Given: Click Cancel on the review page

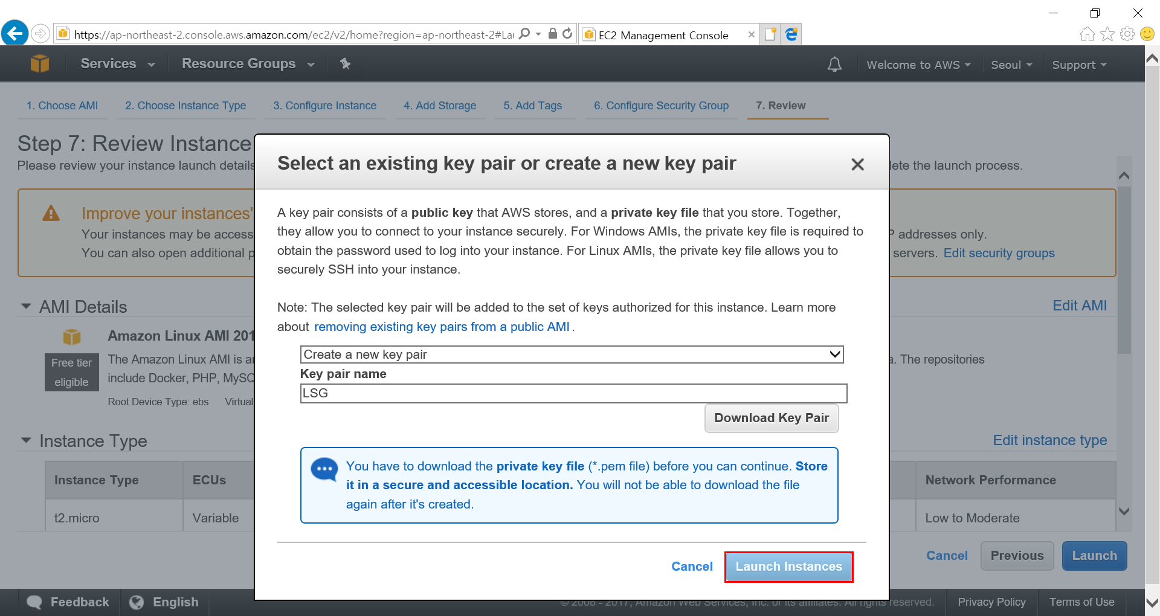Looking at the screenshot, I should click(947, 556).
